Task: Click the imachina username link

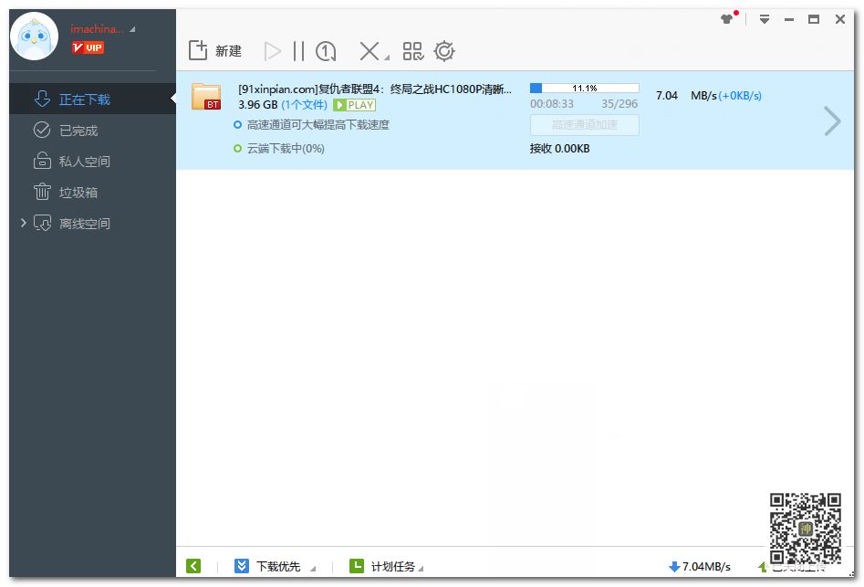Action: pos(97,29)
